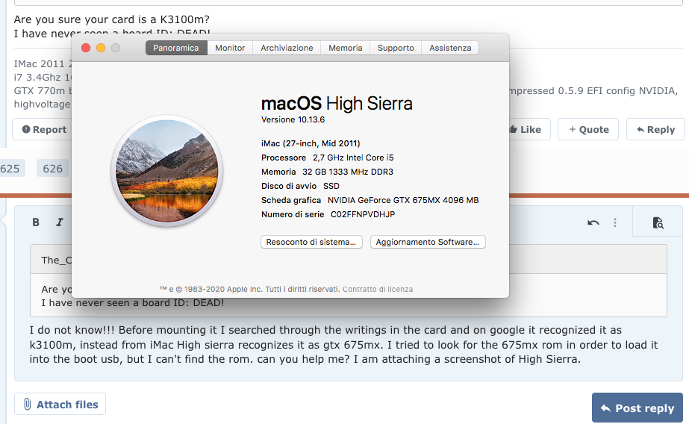Go to forum page 626
Image resolution: width=689 pixels, height=424 pixels.
53,169
